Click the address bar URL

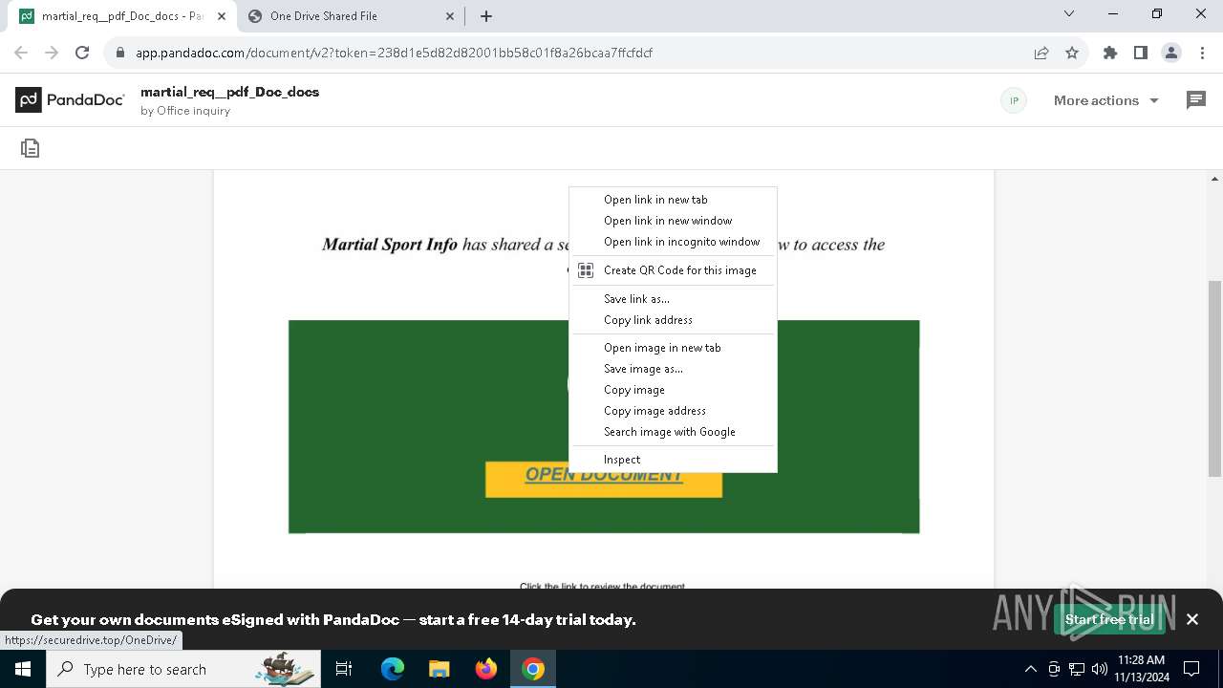pos(394,53)
